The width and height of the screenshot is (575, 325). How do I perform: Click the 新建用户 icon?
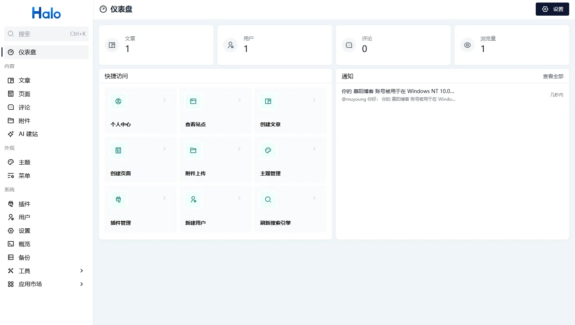pos(193,200)
